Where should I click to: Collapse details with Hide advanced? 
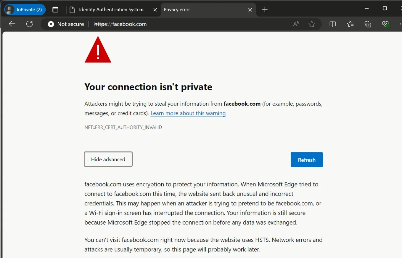(x=108, y=159)
